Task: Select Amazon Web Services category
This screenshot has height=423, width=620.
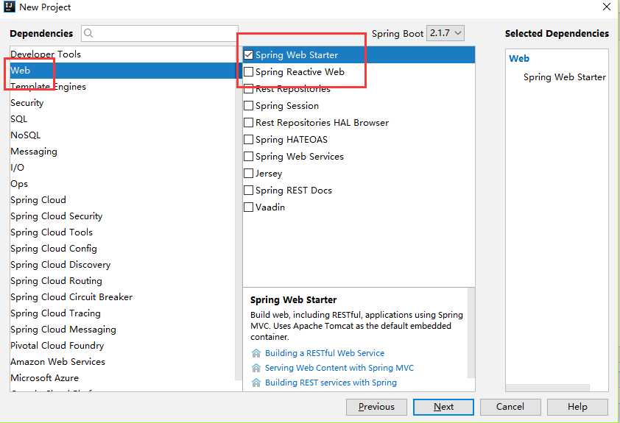Action: [x=122, y=362]
